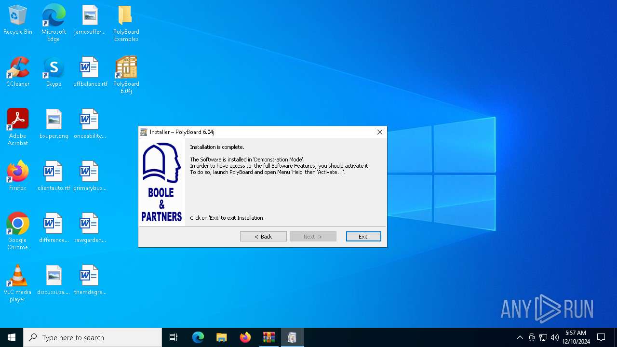Select the primarybus document icon
This screenshot has height=347, width=617.
(x=90, y=176)
